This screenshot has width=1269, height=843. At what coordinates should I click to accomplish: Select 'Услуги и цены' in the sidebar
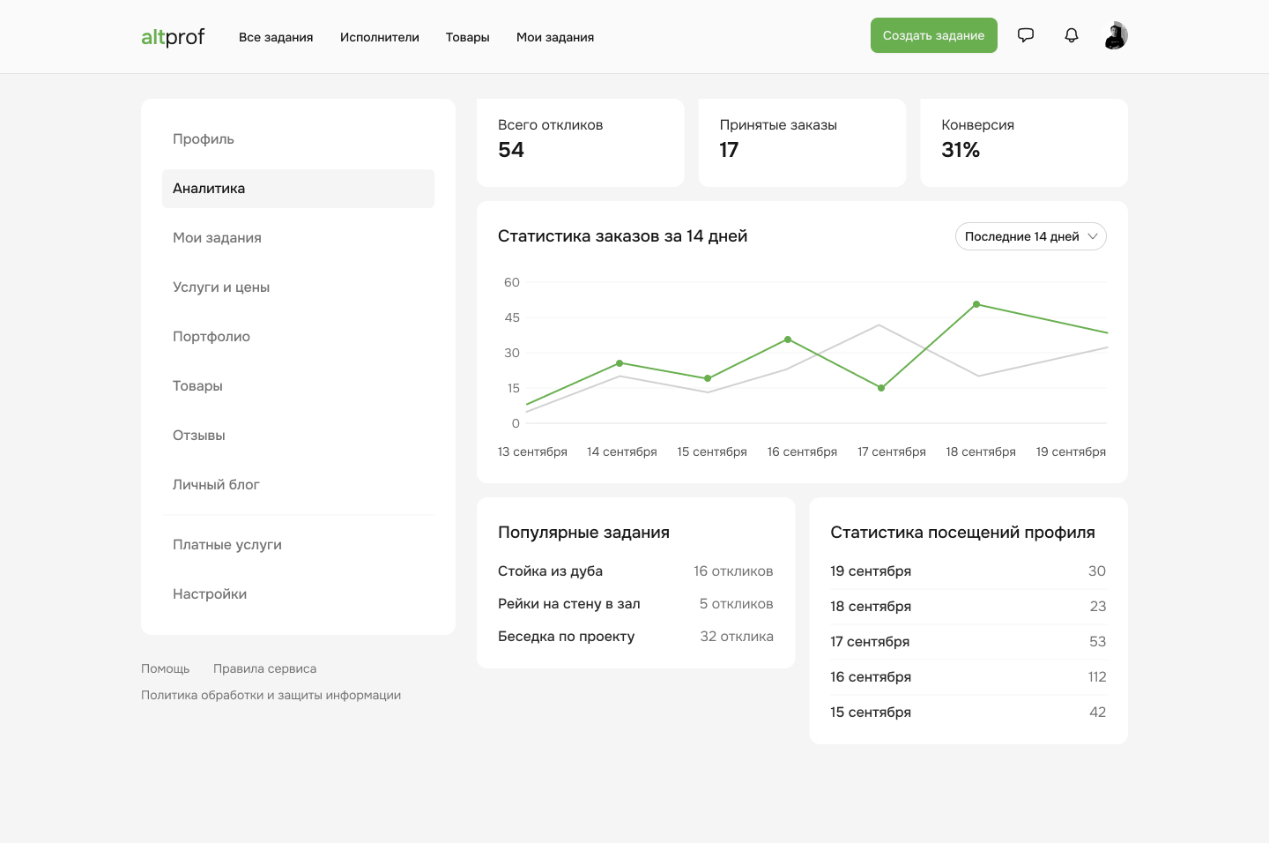pos(221,287)
